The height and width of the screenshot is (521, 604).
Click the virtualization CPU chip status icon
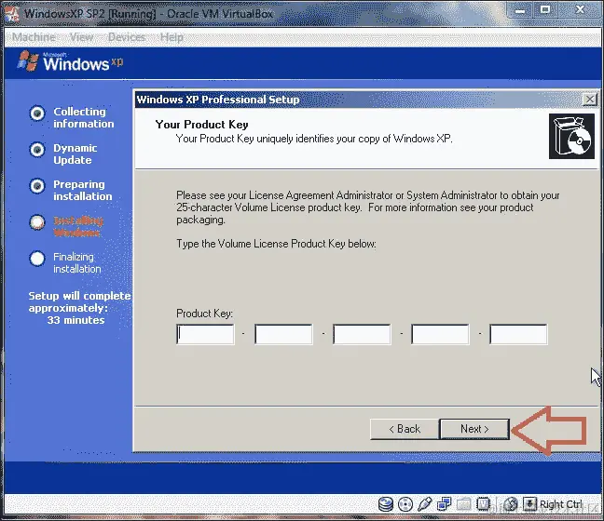pos(483,503)
